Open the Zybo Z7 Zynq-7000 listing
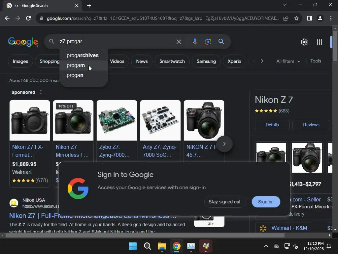This screenshot has height=254, width=338. tap(114, 151)
